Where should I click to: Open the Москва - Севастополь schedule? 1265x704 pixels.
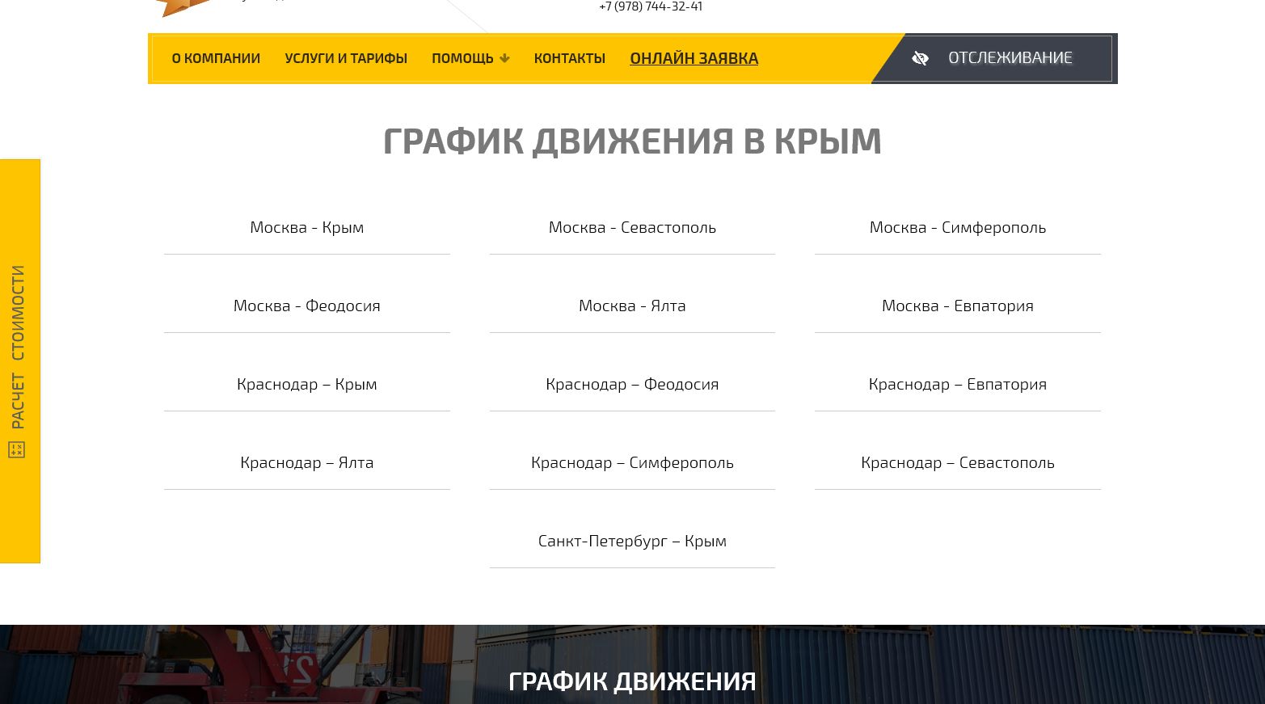(632, 227)
